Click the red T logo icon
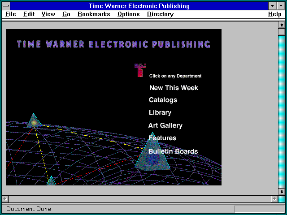This screenshot has width=287, height=215. 140,70
